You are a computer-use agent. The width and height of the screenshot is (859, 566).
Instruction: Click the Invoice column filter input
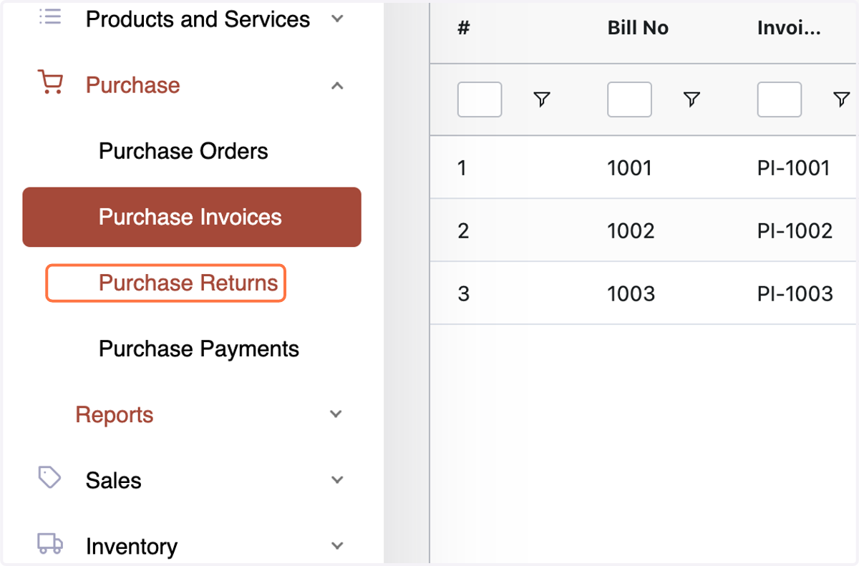point(780,99)
